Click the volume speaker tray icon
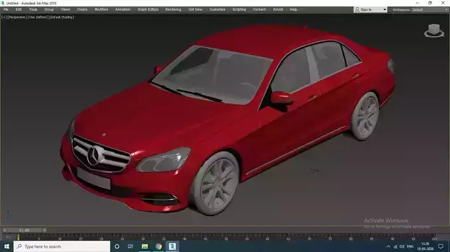 [402, 247]
